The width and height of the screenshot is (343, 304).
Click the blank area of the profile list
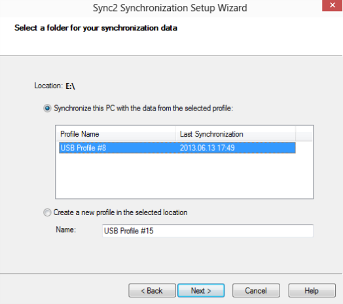[x=184, y=176]
